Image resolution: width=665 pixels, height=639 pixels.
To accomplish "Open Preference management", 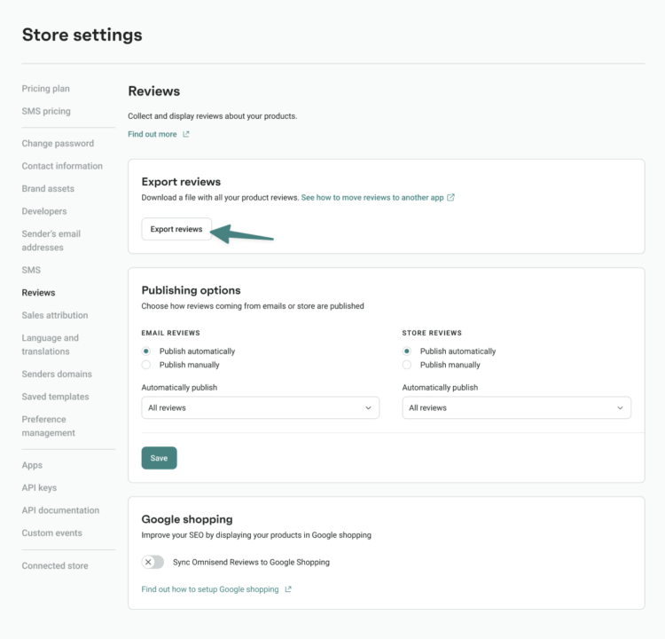I will tap(49, 426).
